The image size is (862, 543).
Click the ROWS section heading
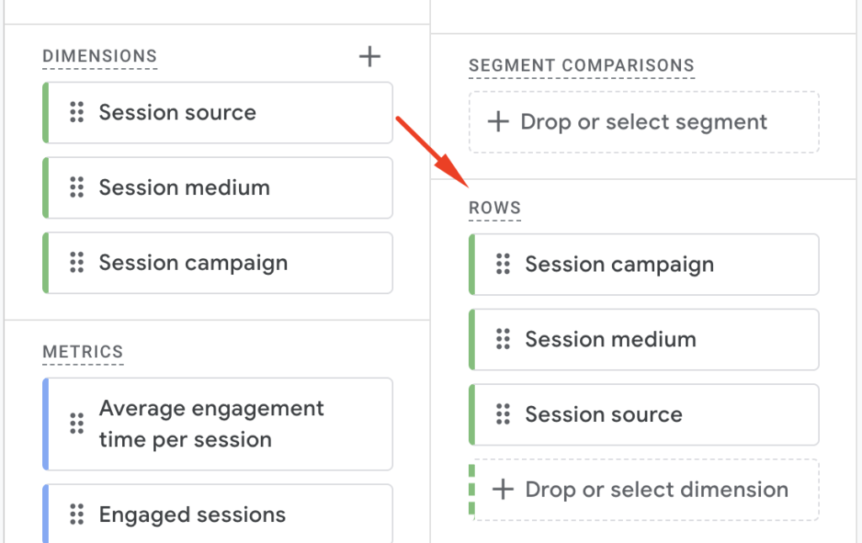495,208
